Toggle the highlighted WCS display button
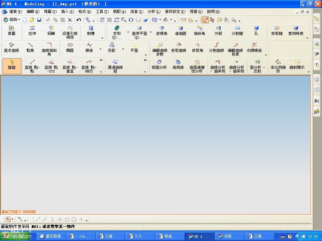 [x=205, y=20]
